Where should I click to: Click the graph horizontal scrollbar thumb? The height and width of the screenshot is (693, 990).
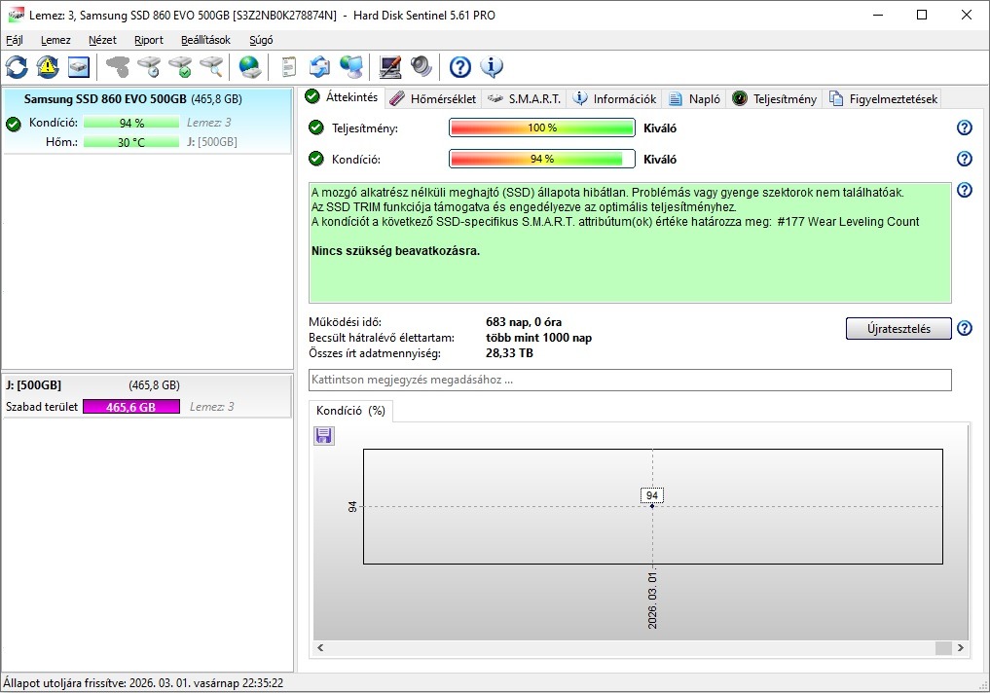(943, 647)
